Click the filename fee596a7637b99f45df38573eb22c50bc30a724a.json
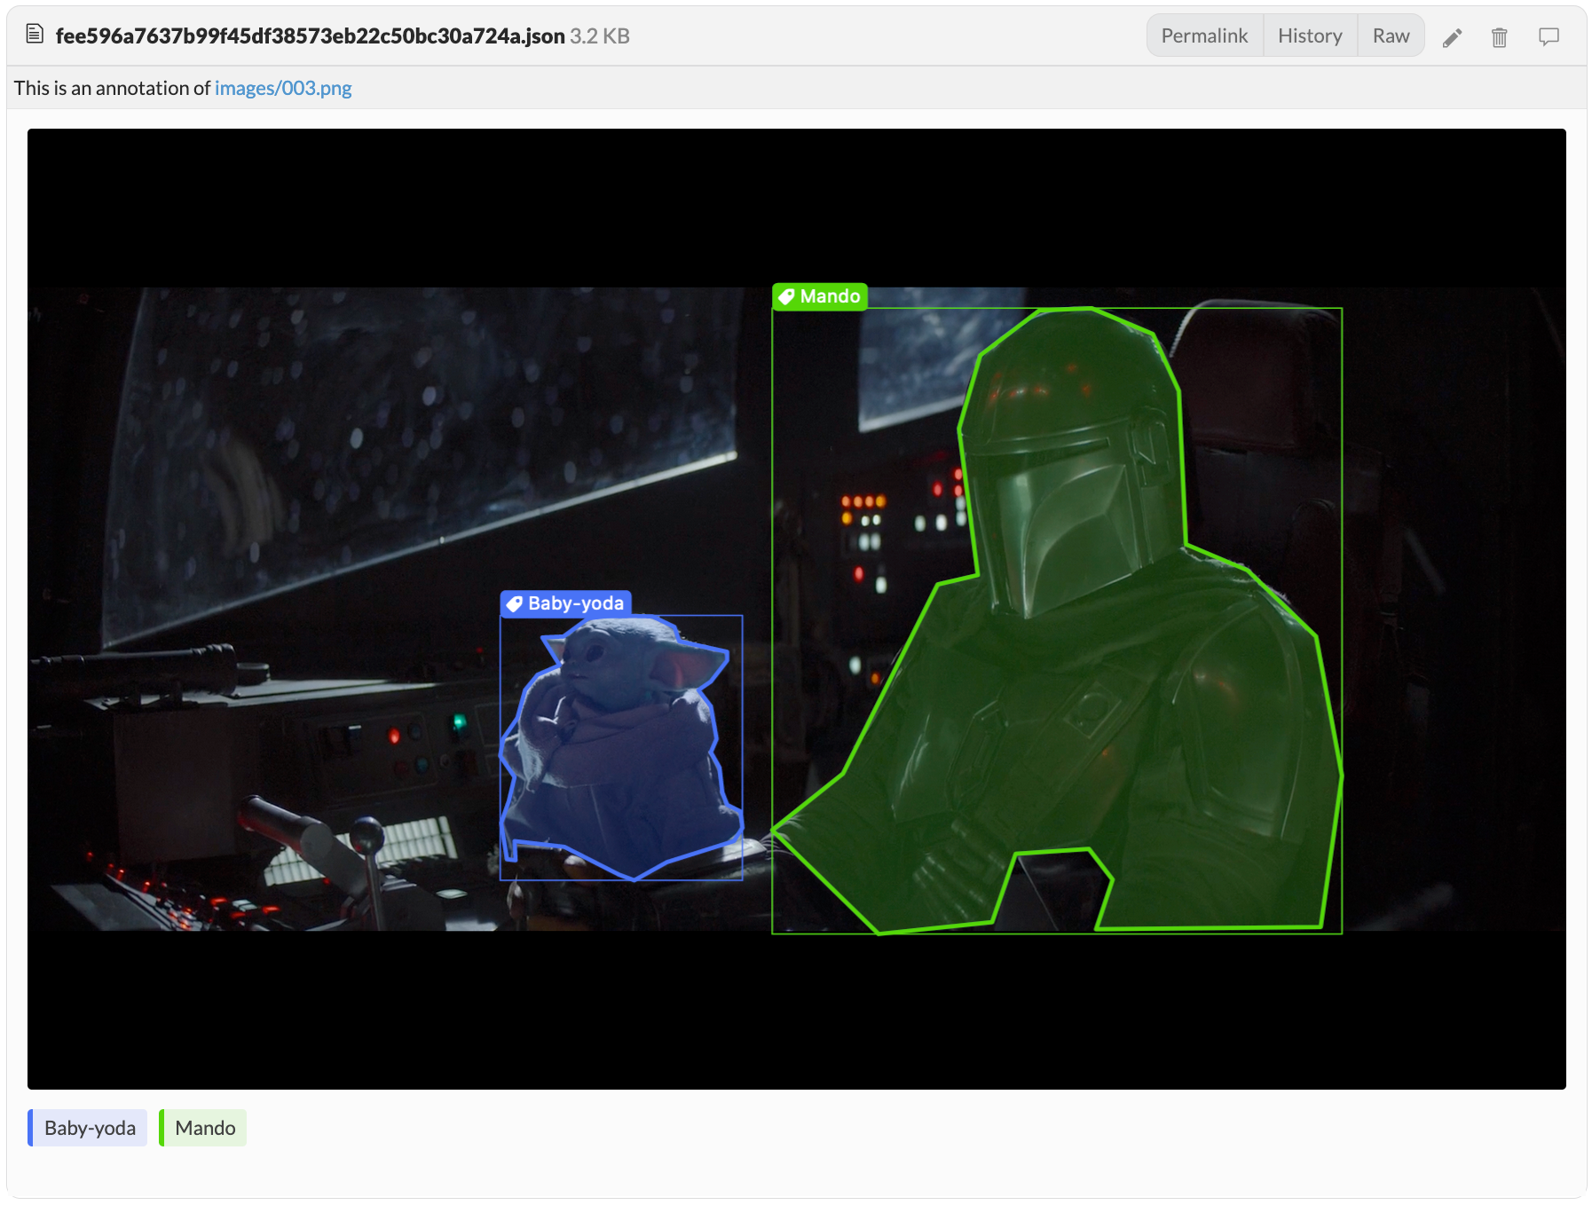The height and width of the screenshot is (1205, 1592). 310,35
